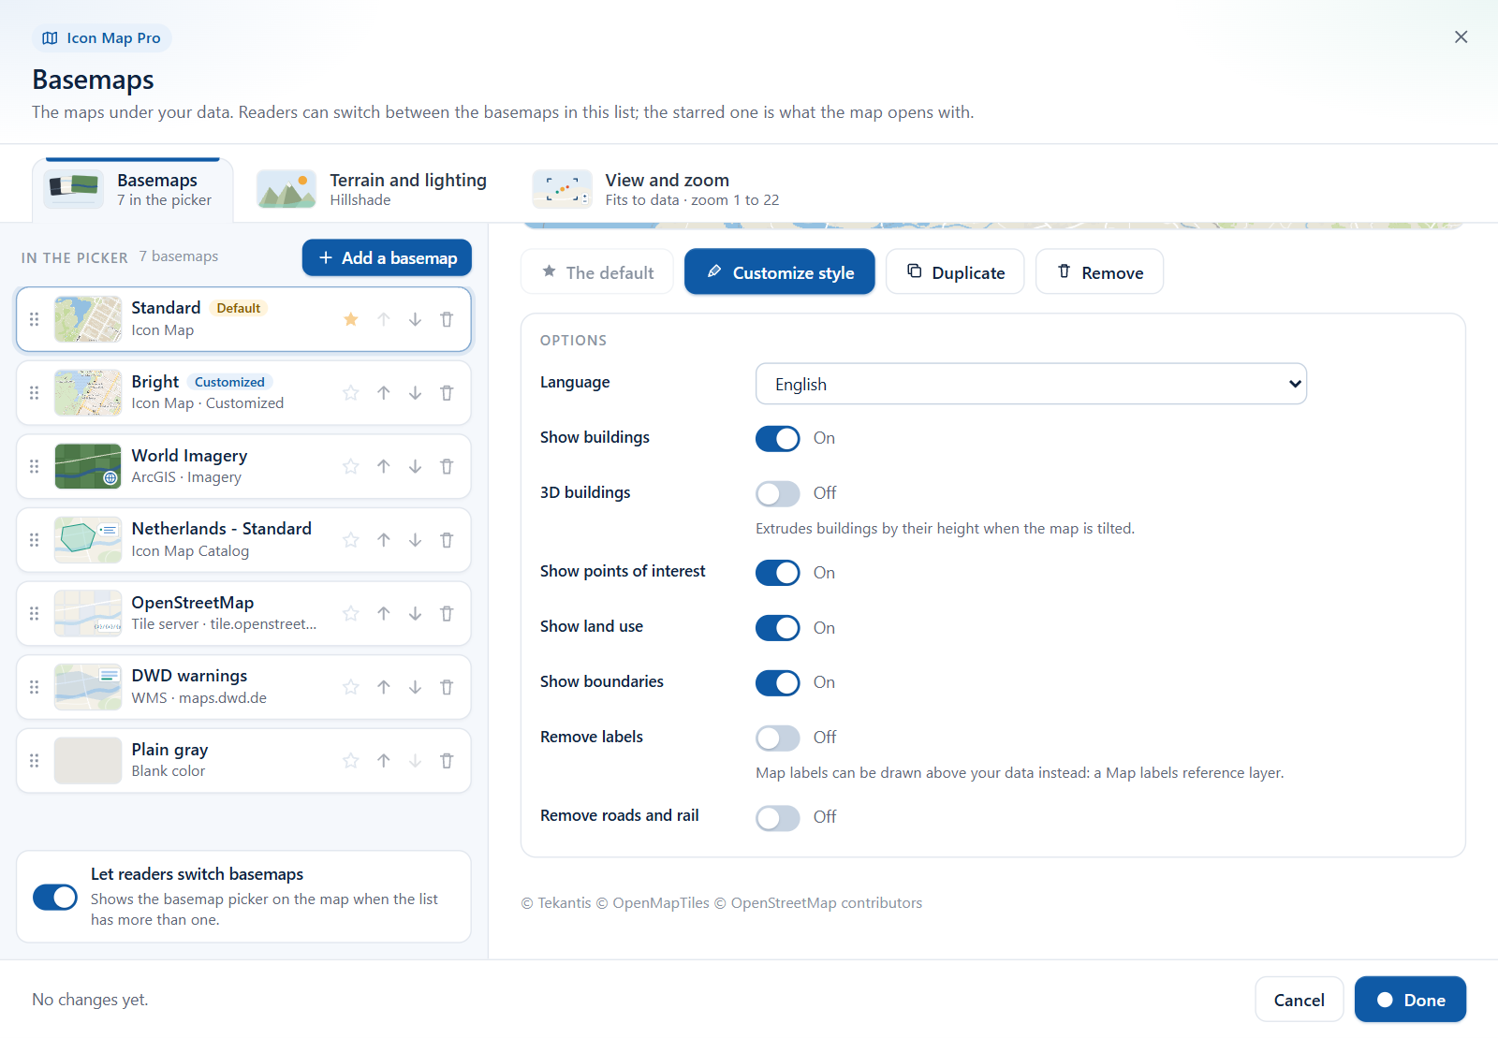Move the Standard basemap down
This screenshot has height=1038, width=1498.
point(415,319)
